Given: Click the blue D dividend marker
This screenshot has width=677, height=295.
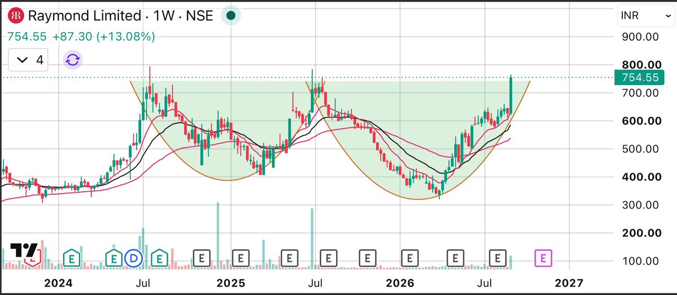Looking at the screenshot, I should click(133, 258).
